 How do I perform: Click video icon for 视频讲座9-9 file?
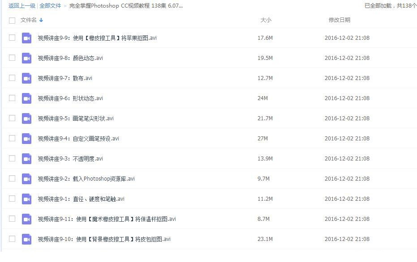pyautogui.click(x=26, y=38)
